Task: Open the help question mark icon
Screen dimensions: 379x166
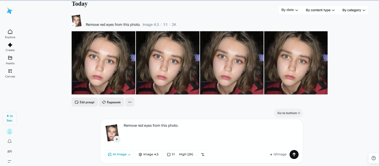Action: (x=374, y=158)
